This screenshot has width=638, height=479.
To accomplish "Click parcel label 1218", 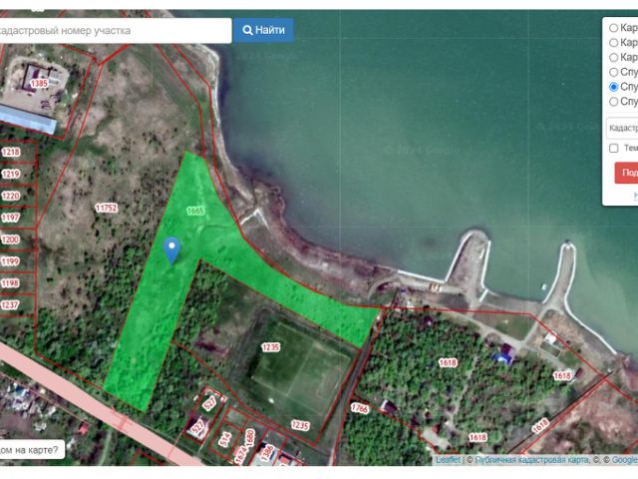I will [11, 152].
